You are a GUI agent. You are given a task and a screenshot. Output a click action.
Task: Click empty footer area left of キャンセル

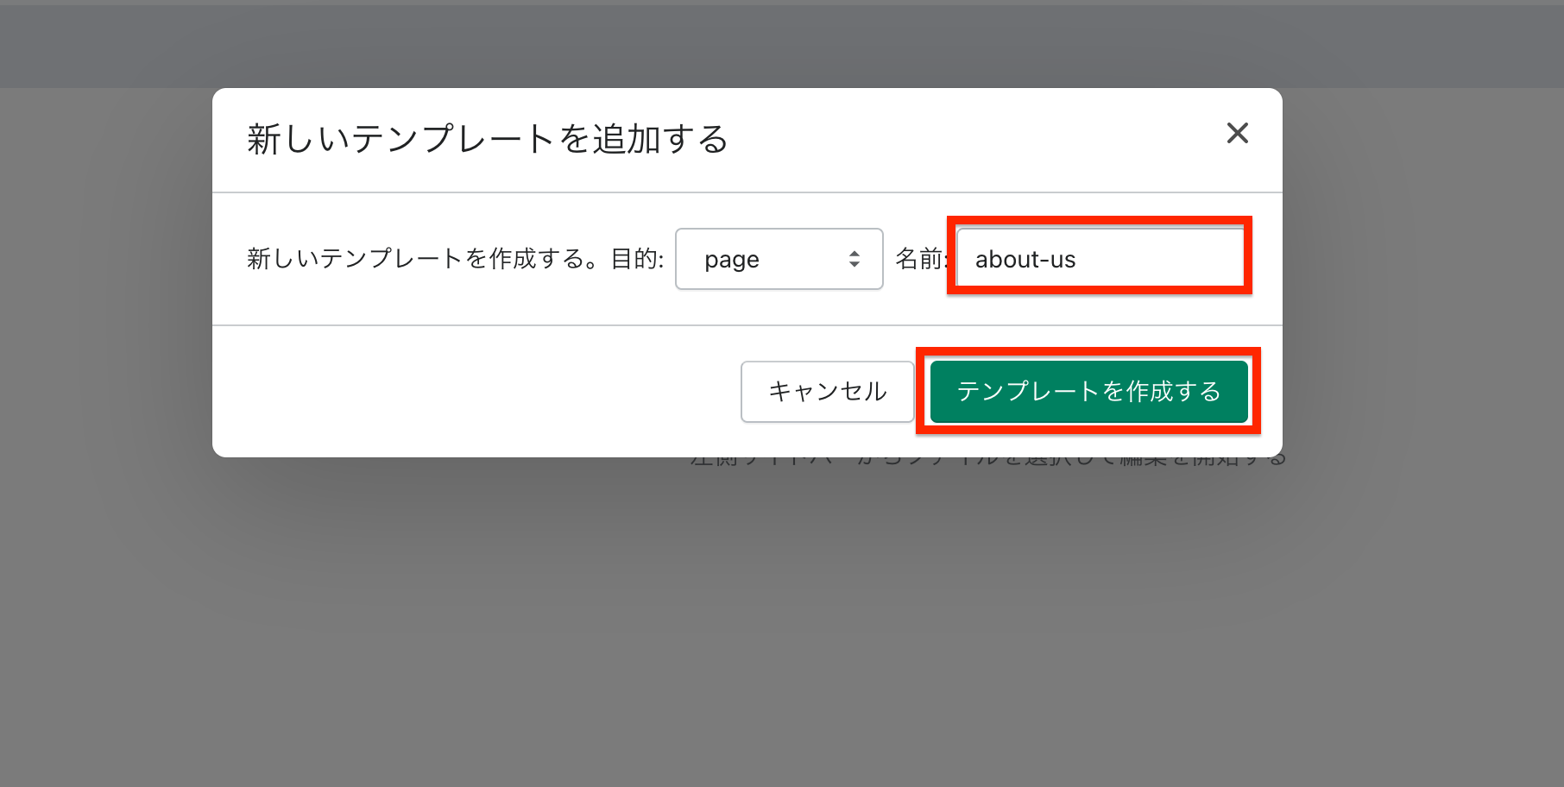point(475,391)
